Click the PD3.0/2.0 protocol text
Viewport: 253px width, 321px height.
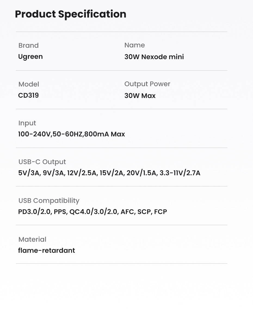pos(35,212)
